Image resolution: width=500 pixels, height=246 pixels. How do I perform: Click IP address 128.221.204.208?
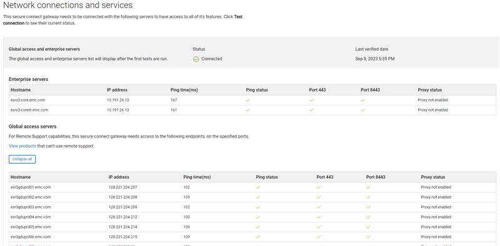(x=122, y=197)
